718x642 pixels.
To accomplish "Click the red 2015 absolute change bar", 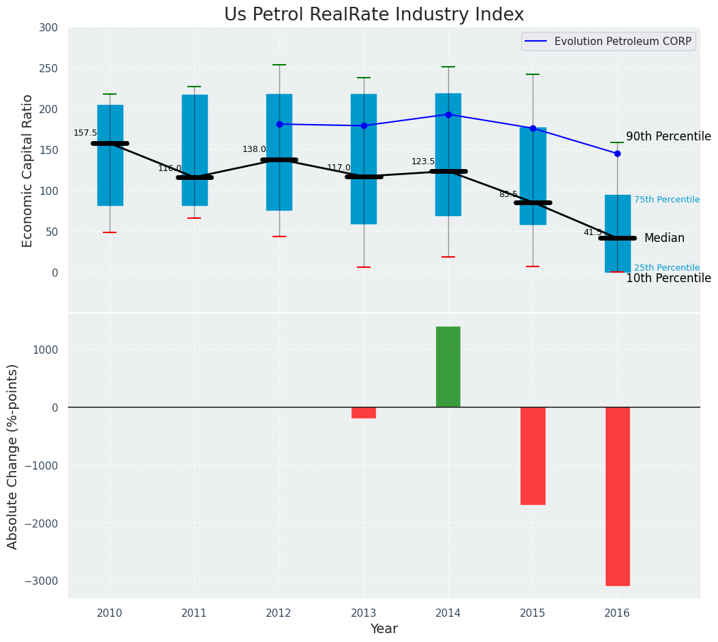I will point(533,455).
